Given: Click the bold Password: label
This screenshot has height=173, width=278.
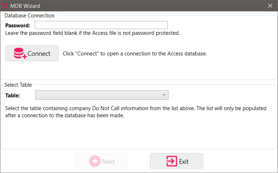Looking at the screenshot, I should click(x=18, y=26).
